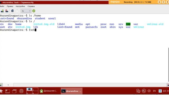Switch to virtual desktop 2 in pager
169x95 pixels.
tap(35, 89)
